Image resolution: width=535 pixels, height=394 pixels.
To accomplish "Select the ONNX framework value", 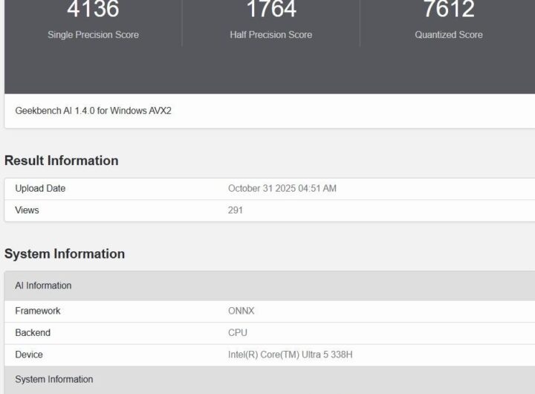I will 241,311.
